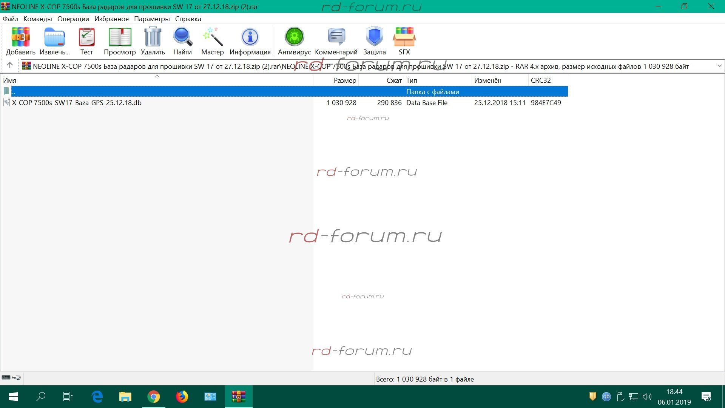
Task: Launch the Мастер wizard wand icon
Action: click(x=212, y=37)
